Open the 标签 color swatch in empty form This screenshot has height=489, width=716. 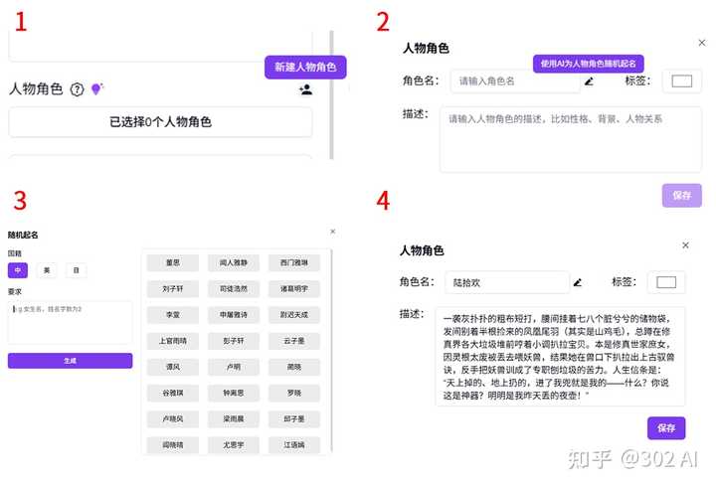(681, 81)
